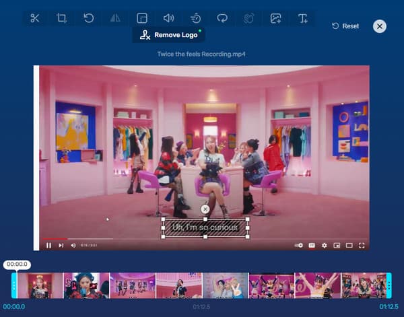Select the Loop video tool
Image resolution: width=404 pixels, height=317 pixels.
pos(222,18)
